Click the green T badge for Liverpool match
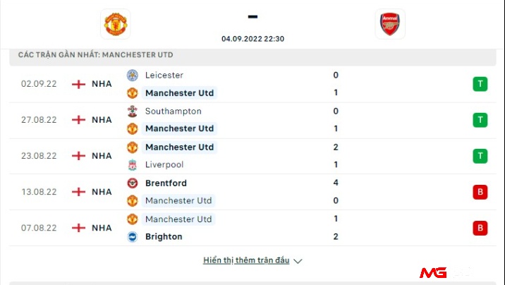Image resolution: width=505 pixels, height=285 pixels. 480,156
